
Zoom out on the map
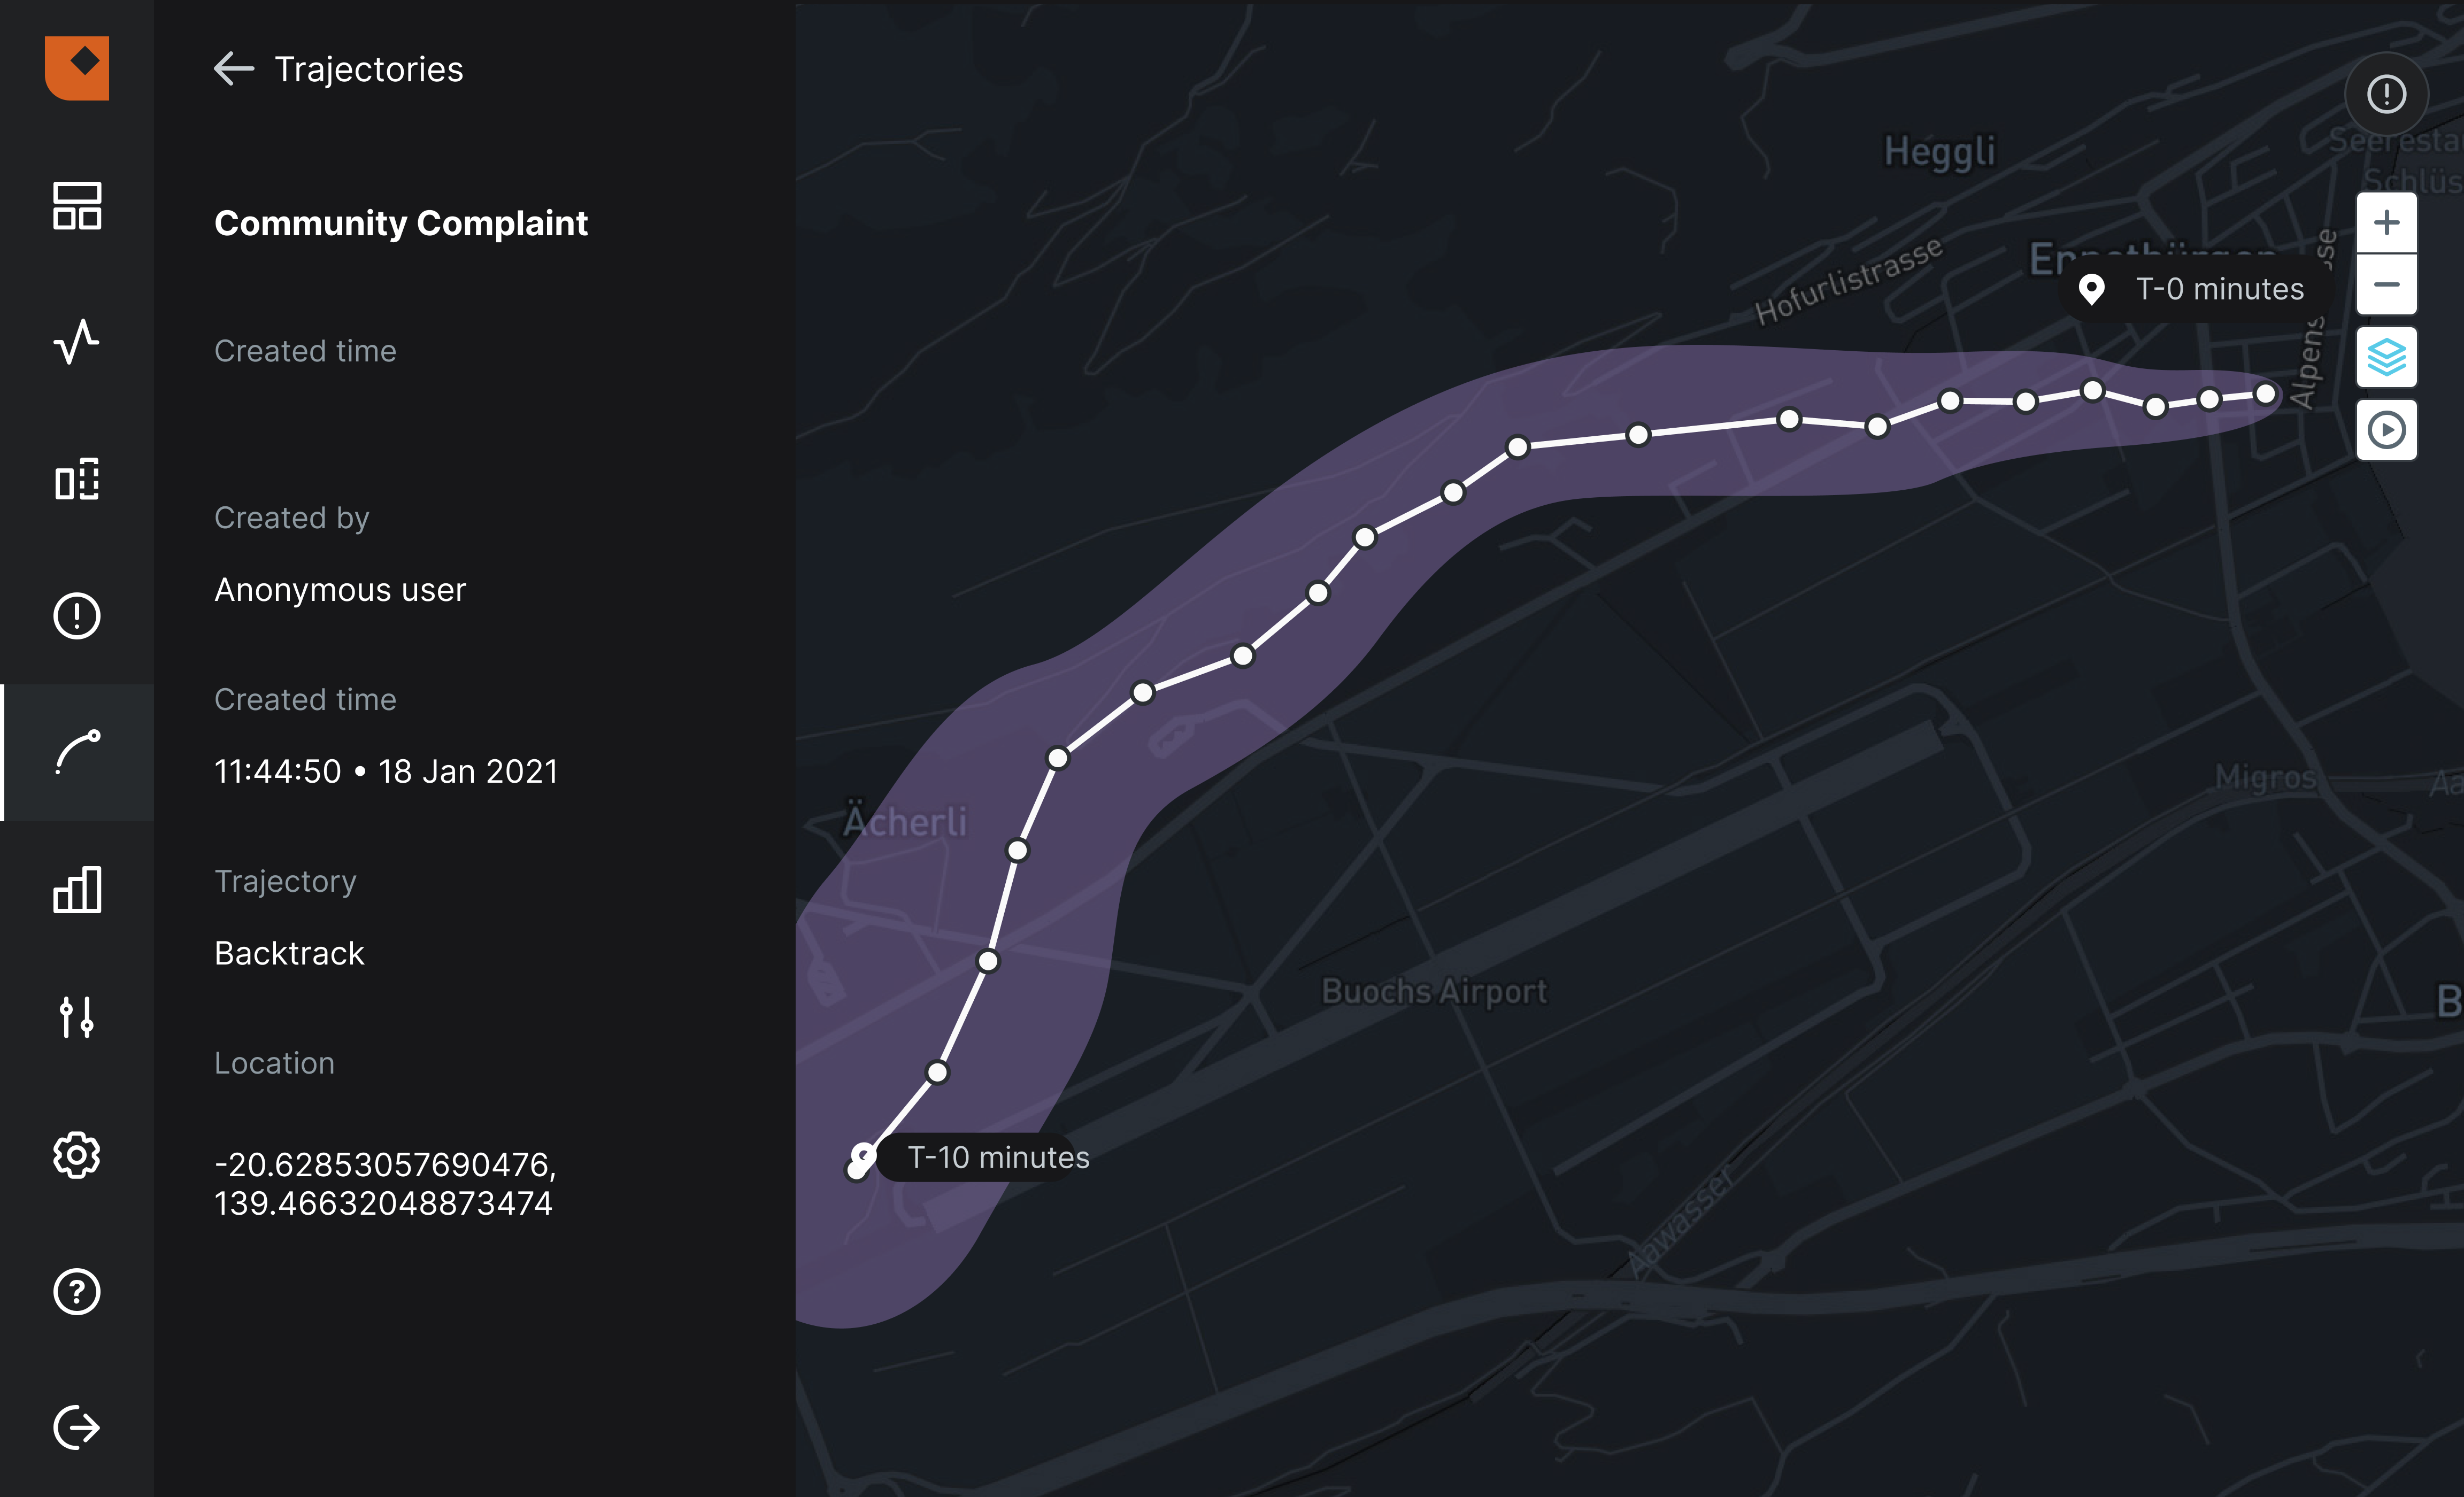click(x=2386, y=285)
